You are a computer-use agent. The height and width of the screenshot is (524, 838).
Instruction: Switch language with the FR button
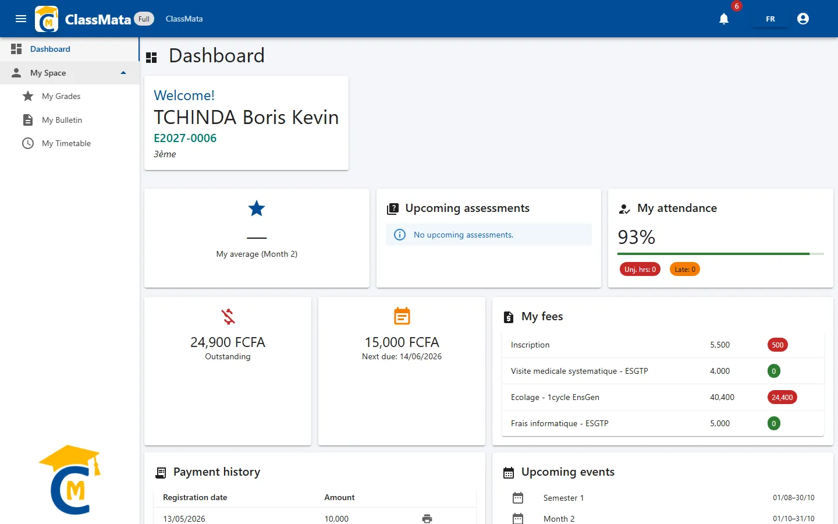(770, 19)
